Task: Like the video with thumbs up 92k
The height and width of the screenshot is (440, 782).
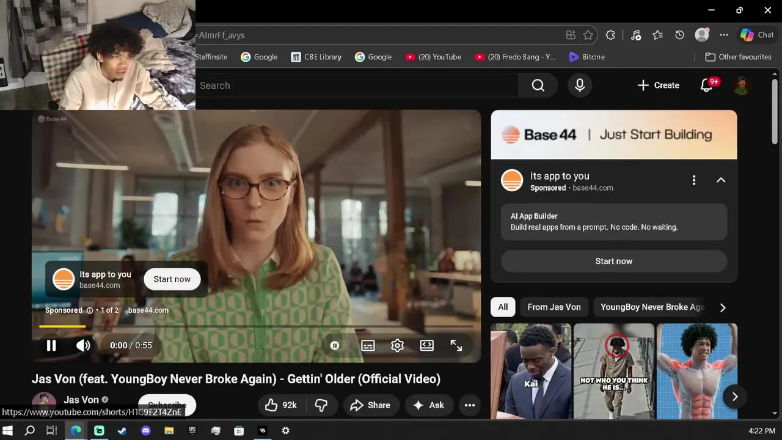Action: [x=281, y=405]
